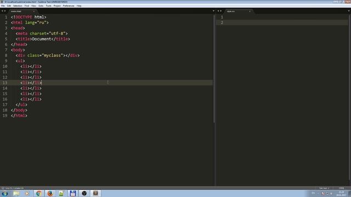Place cursor in DOCTYPE html line

[29, 17]
